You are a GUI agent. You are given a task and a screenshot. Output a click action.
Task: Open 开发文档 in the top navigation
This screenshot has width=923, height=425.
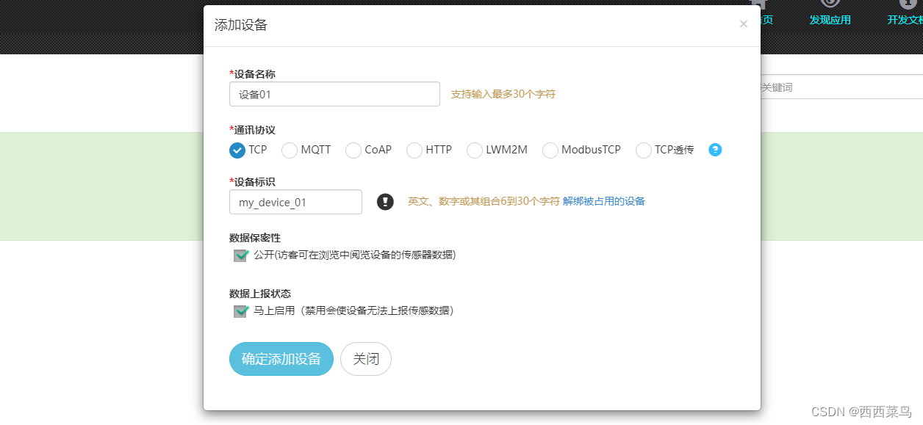tap(905, 20)
